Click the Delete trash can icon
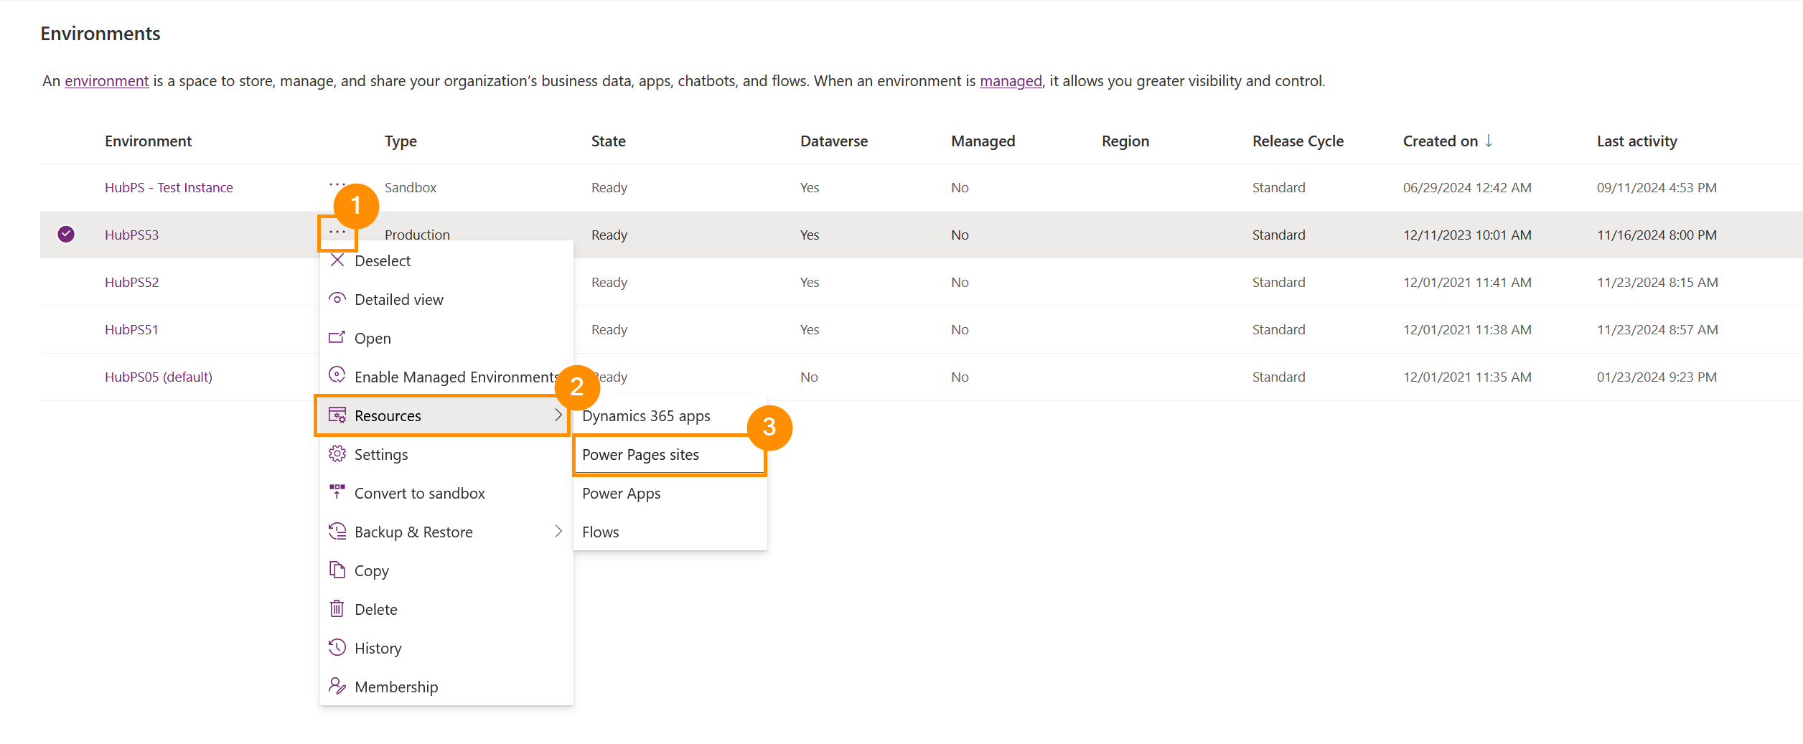1803x744 pixels. click(x=337, y=609)
